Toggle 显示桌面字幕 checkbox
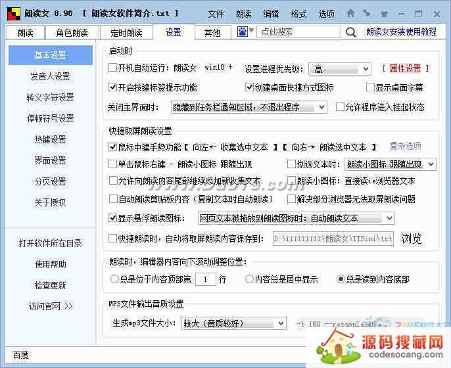This screenshot has height=368, width=451. coord(369,87)
